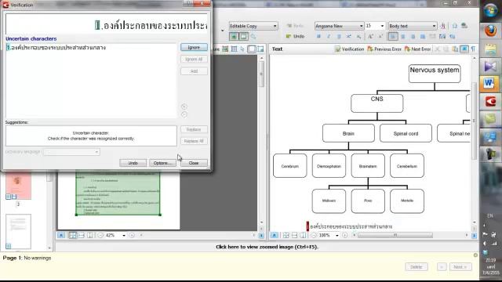Center align the text

coord(403,37)
